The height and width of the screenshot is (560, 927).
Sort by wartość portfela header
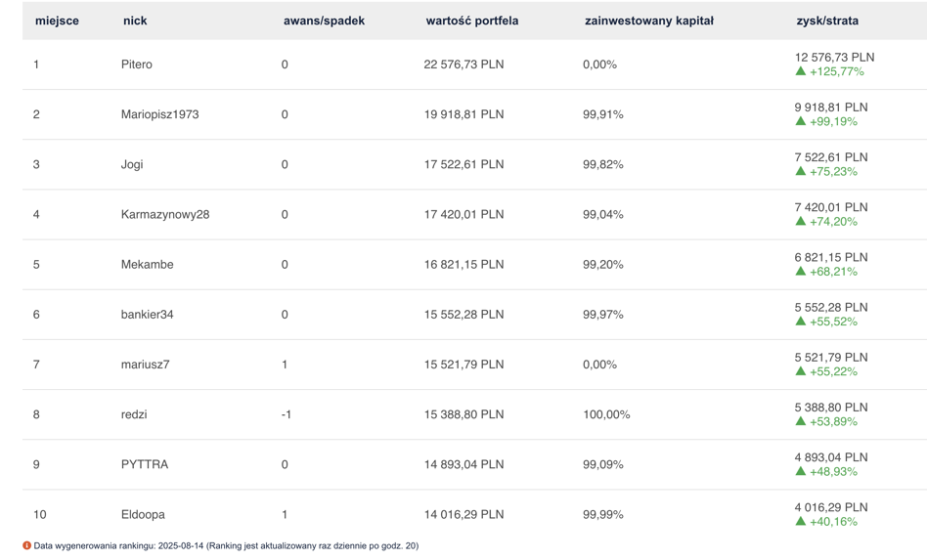tap(471, 21)
